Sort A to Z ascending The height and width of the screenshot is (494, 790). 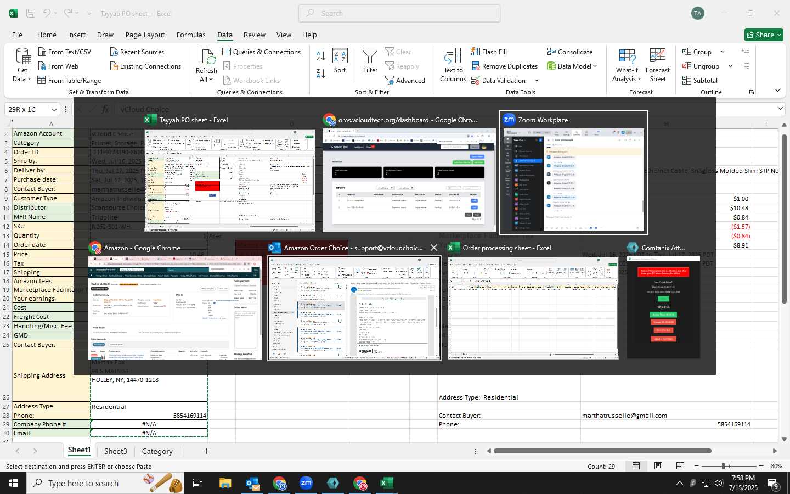pos(321,55)
